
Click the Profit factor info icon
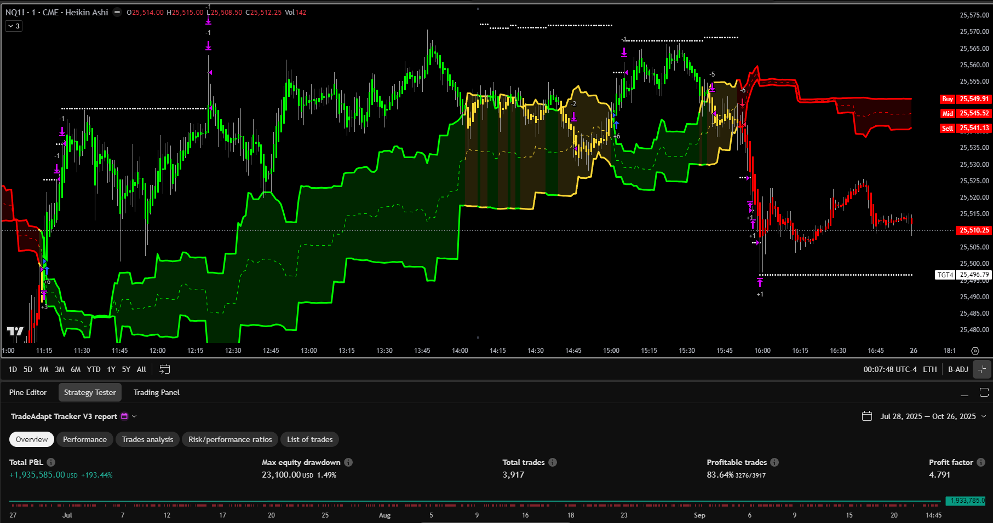click(981, 462)
